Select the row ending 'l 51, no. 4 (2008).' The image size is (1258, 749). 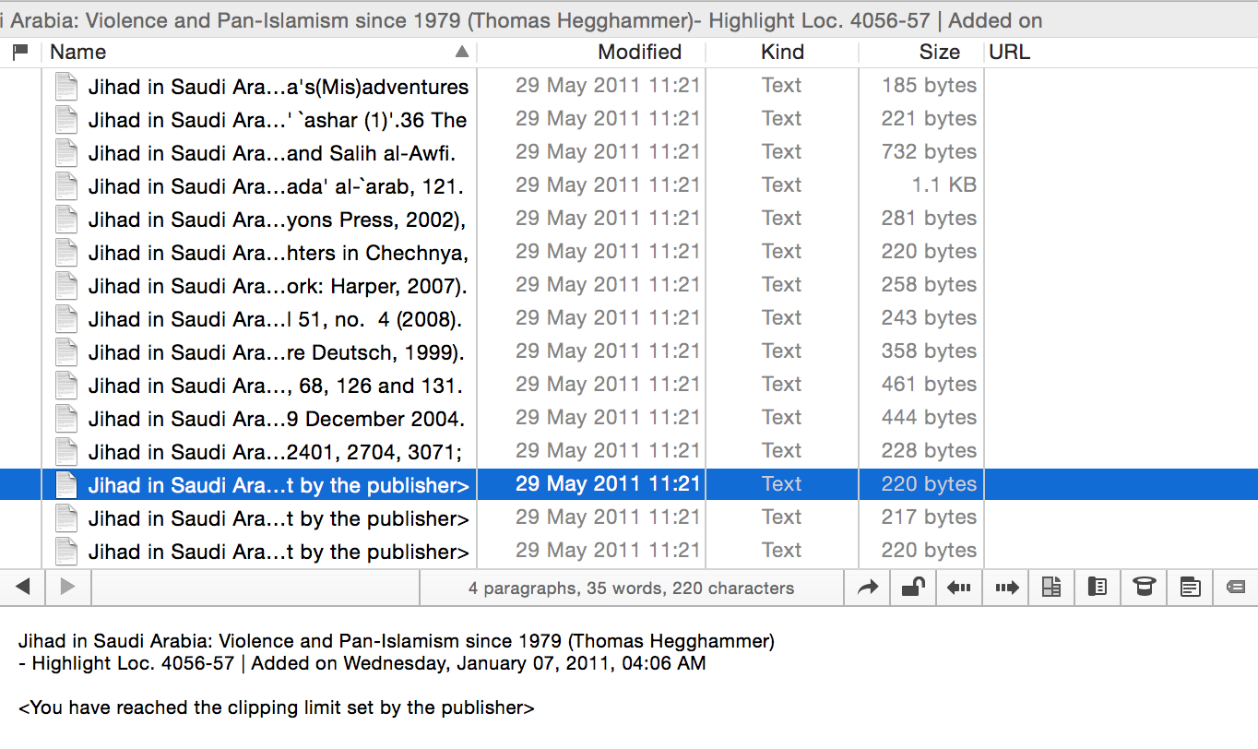[x=629, y=318]
